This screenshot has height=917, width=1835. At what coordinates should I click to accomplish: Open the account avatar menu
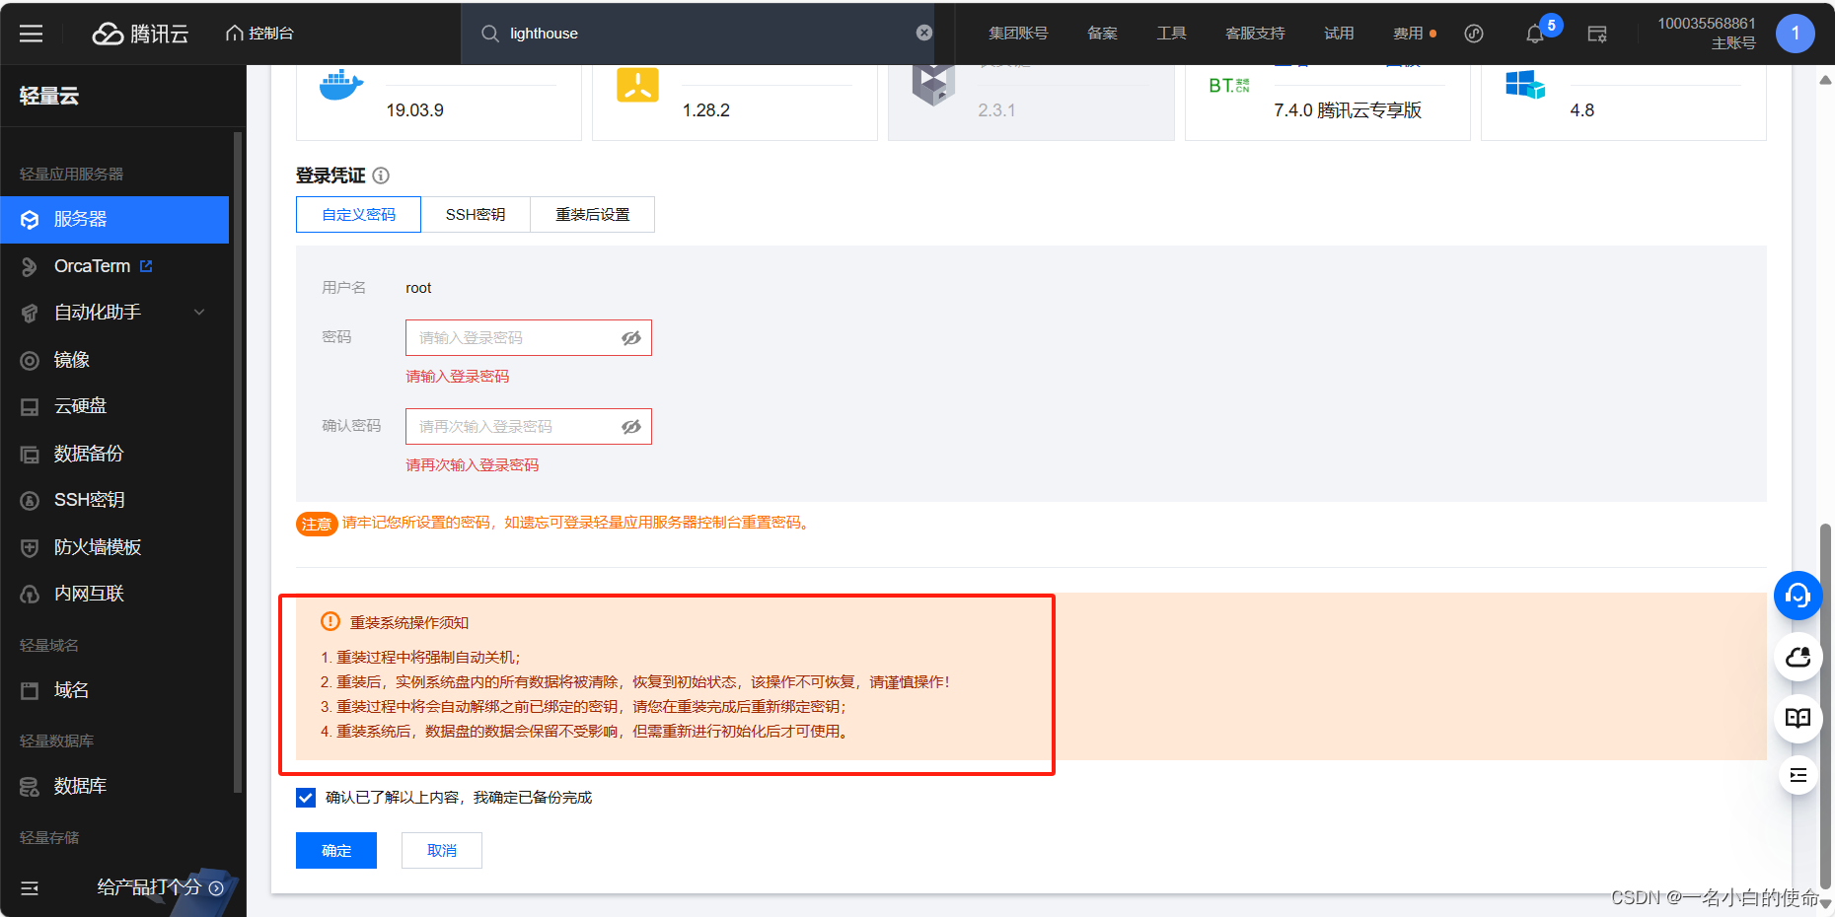tap(1796, 34)
